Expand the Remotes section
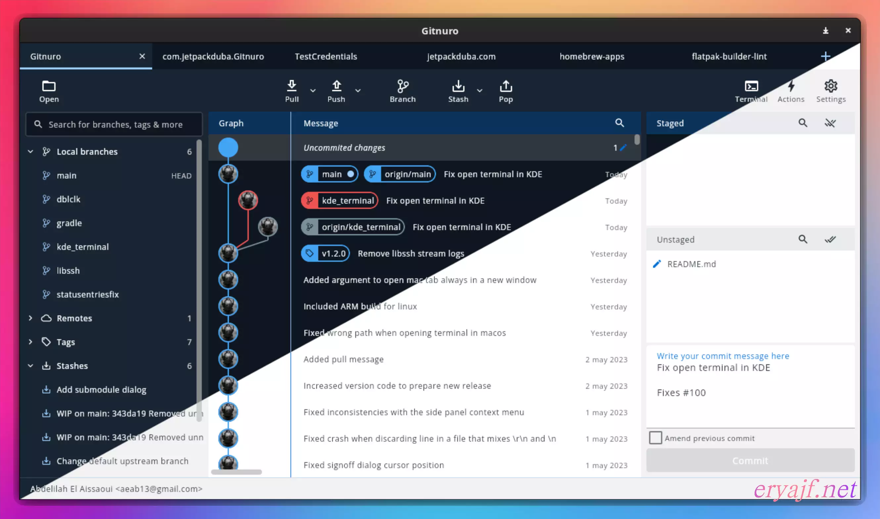The height and width of the screenshot is (519, 880). (30, 318)
